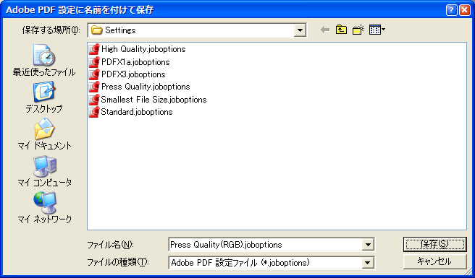
Task: Click the help question mark button
Action: point(451,11)
